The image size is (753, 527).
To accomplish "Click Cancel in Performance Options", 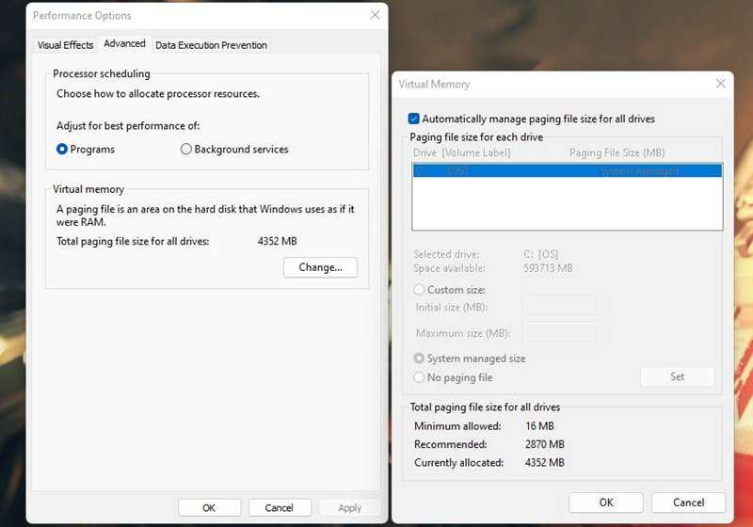I will pos(279,508).
